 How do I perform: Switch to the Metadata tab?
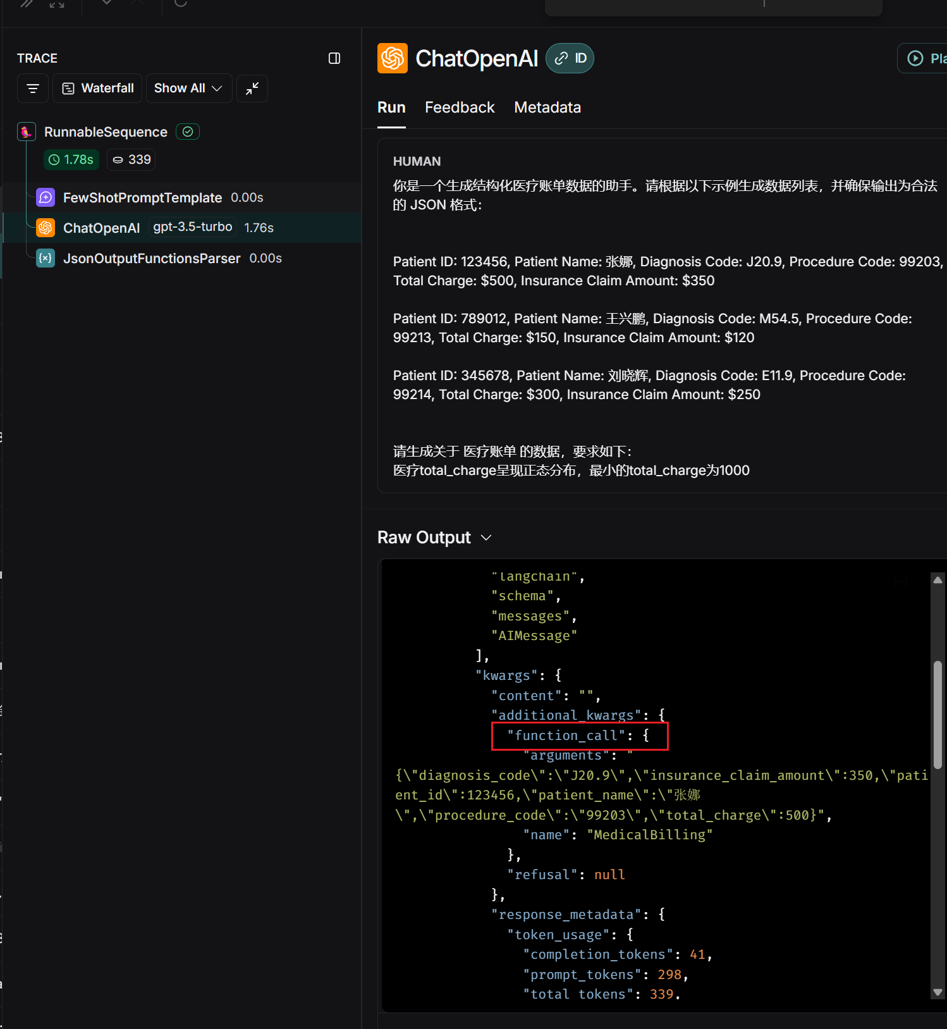(x=547, y=108)
